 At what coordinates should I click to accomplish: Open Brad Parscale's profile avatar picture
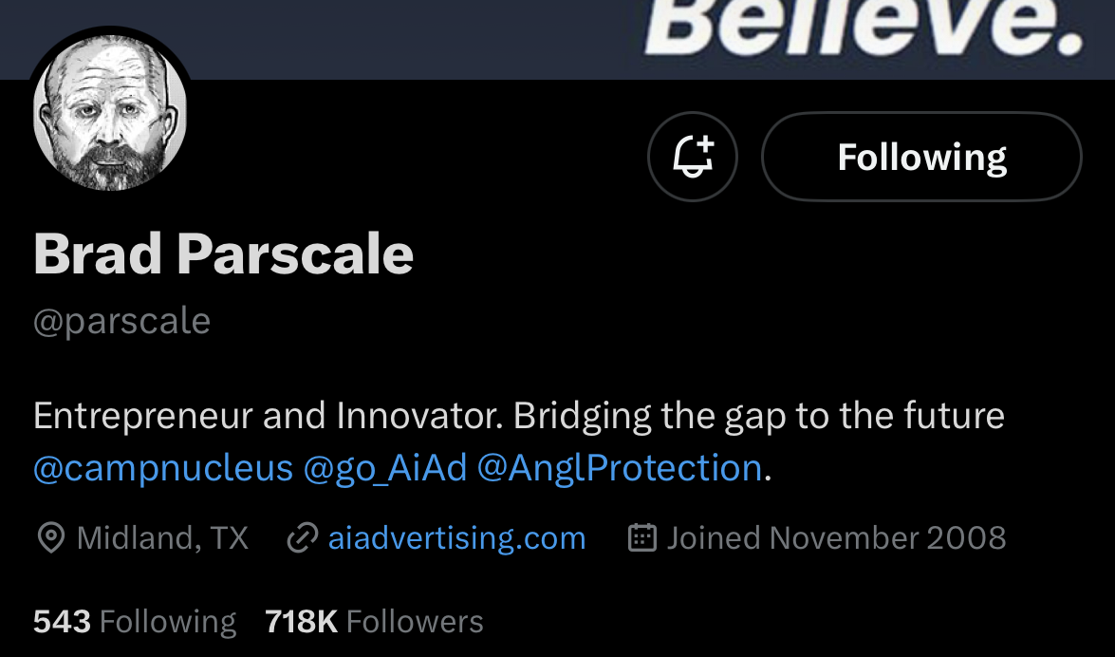[110, 115]
